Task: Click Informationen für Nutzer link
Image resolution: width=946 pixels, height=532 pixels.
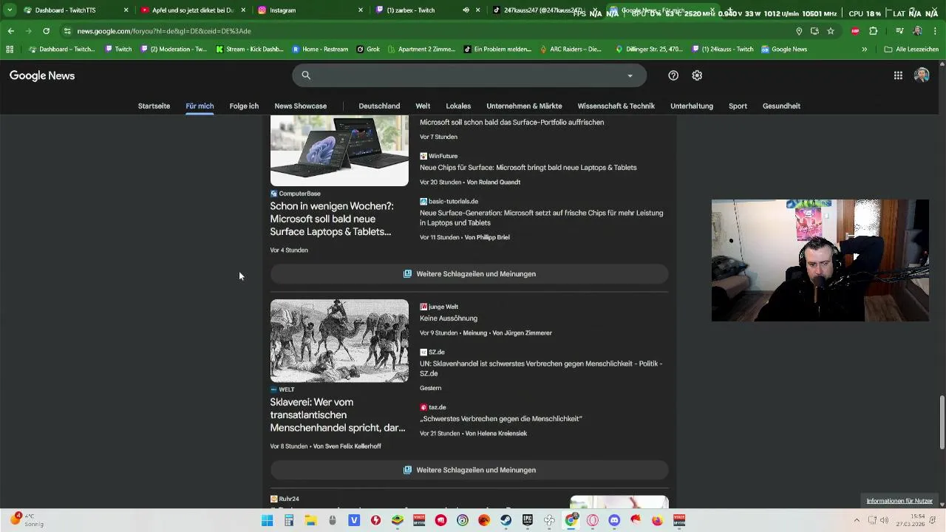Action: pos(899,501)
